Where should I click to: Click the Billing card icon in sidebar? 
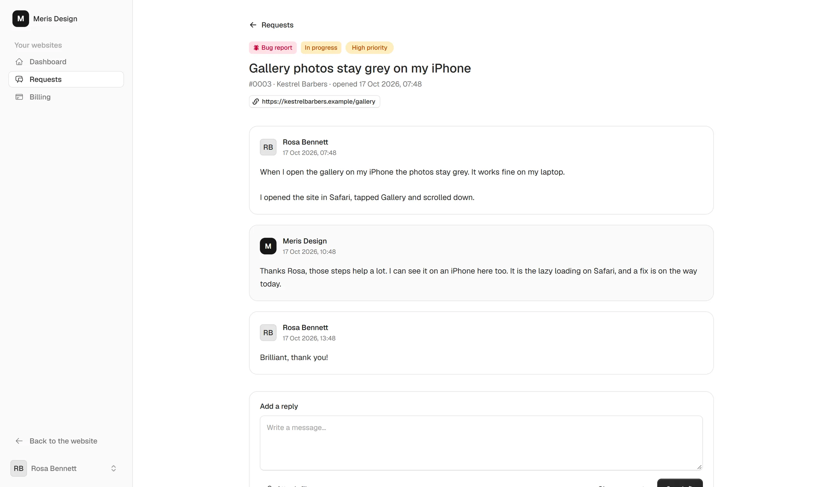tap(19, 97)
